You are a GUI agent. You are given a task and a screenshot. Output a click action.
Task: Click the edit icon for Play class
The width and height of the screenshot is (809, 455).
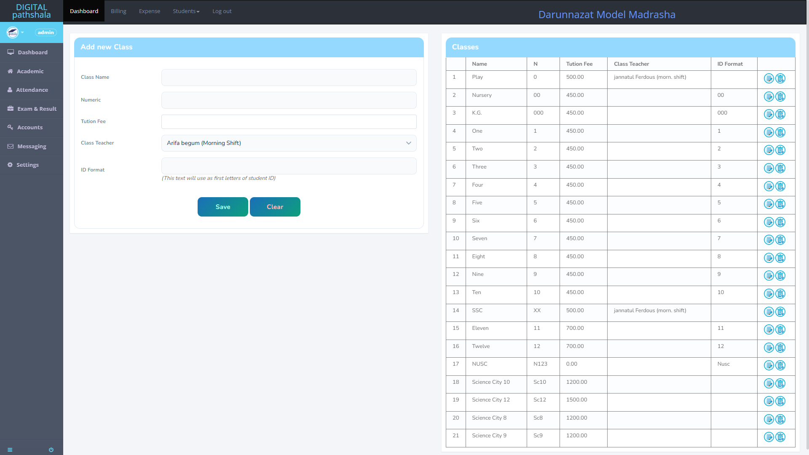pos(769,79)
